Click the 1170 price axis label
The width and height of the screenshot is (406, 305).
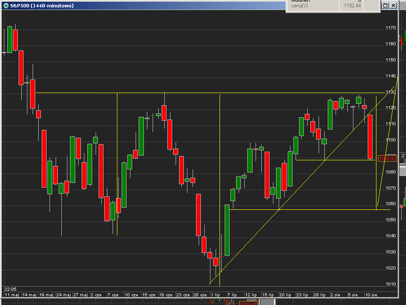tap(390, 28)
